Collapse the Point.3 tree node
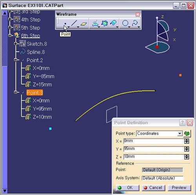The width and height of the screenshot is (196, 195). 16,92
